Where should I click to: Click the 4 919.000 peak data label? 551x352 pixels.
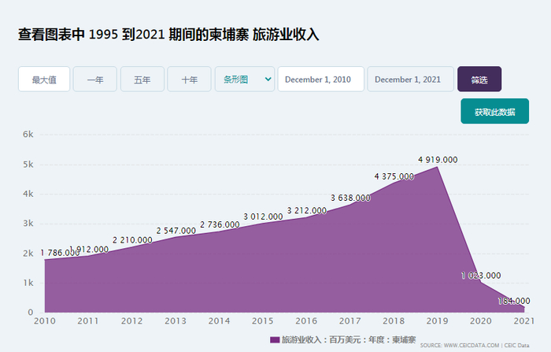pyautogui.click(x=438, y=160)
